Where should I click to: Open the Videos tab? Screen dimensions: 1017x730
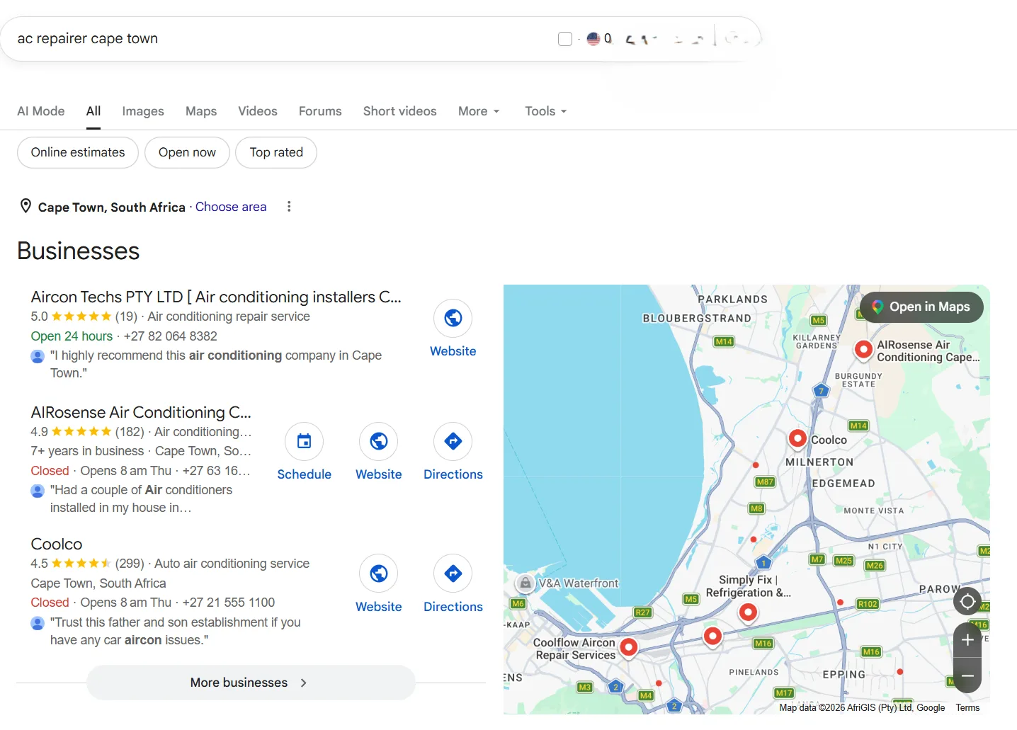tap(258, 111)
